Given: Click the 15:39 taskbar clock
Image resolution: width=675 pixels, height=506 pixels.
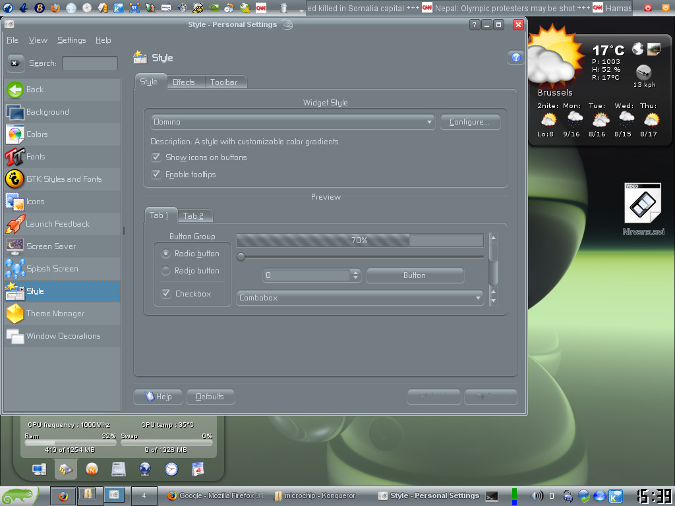Looking at the screenshot, I should click(654, 496).
